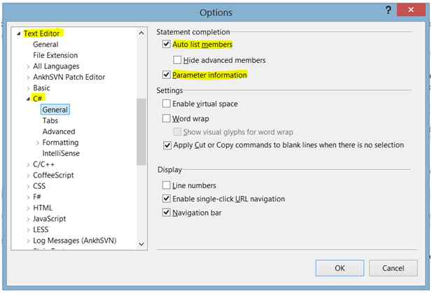
Task: Expand the Formatting node under C#
Action: [x=37, y=143]
